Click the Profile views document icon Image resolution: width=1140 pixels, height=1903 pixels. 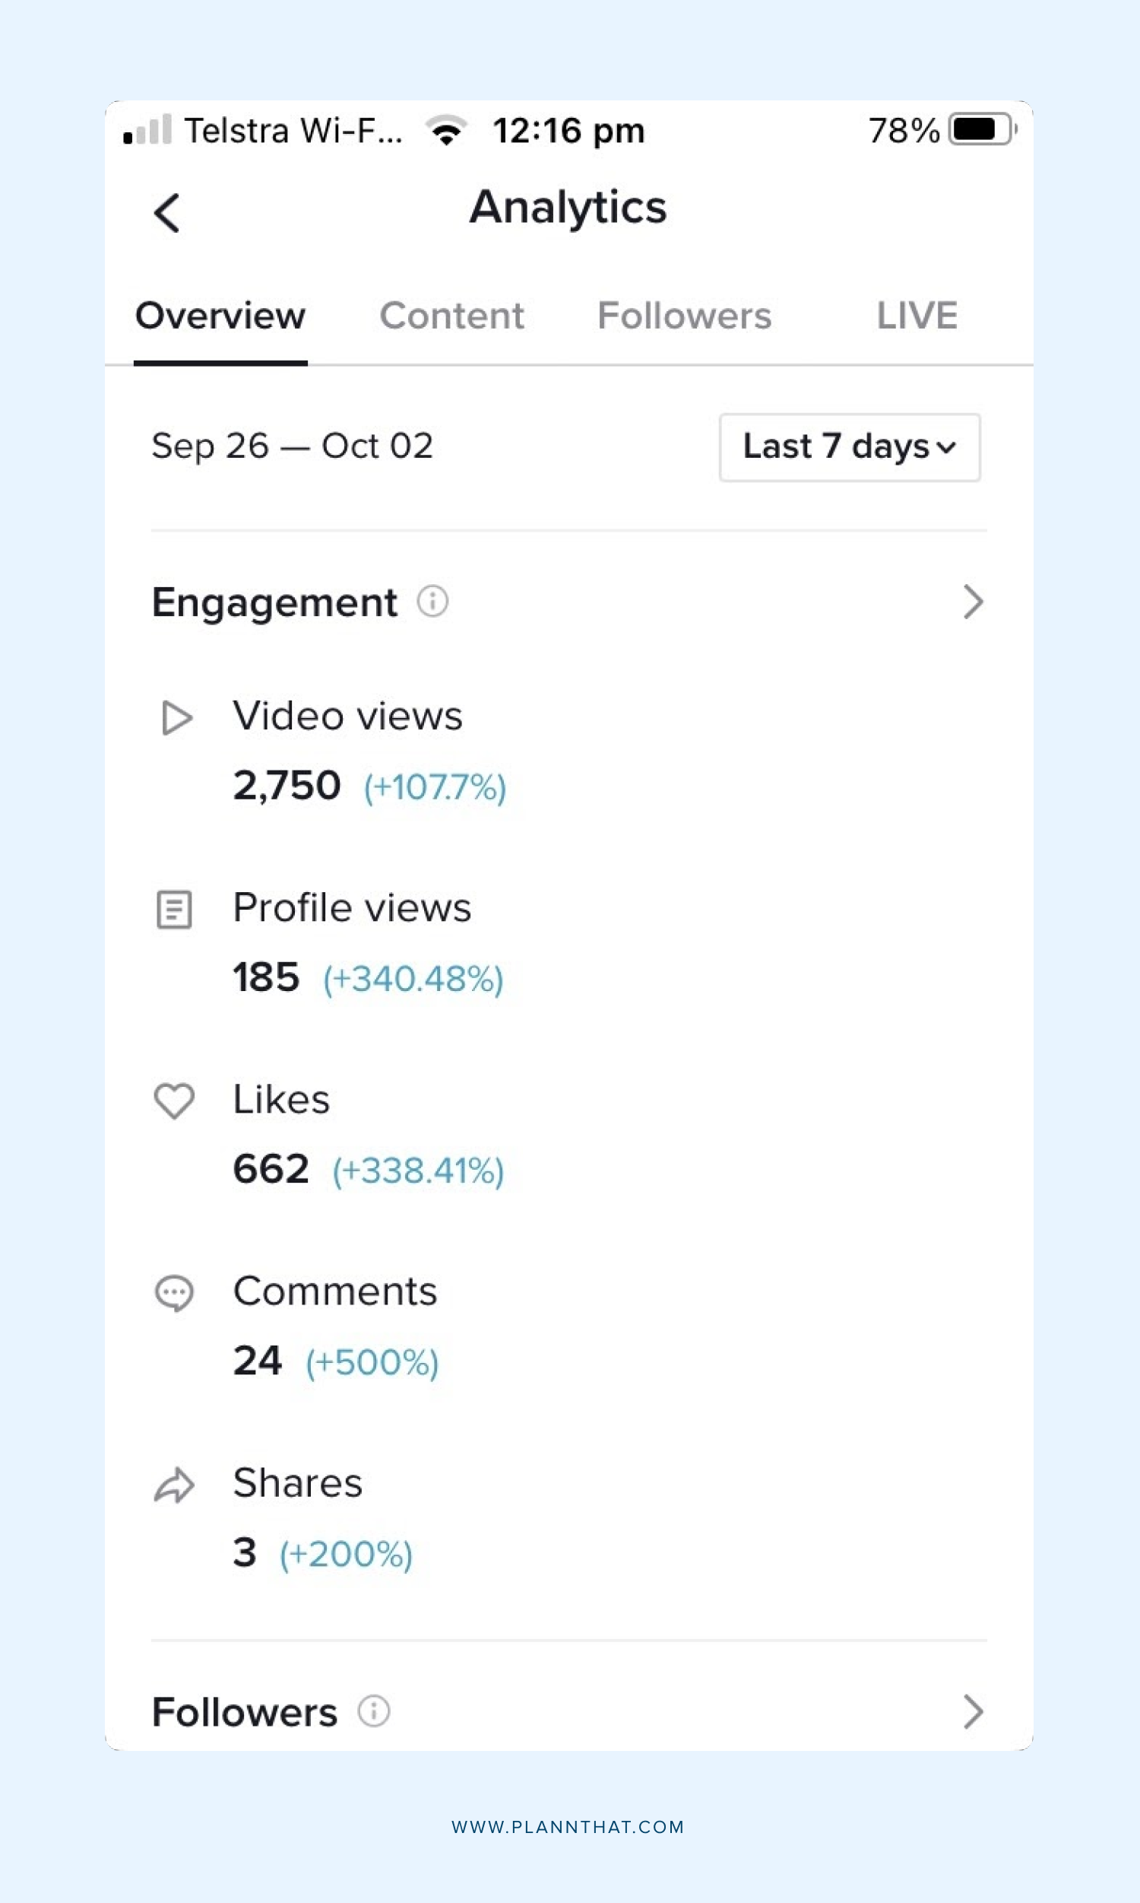[x=176, y=910]
